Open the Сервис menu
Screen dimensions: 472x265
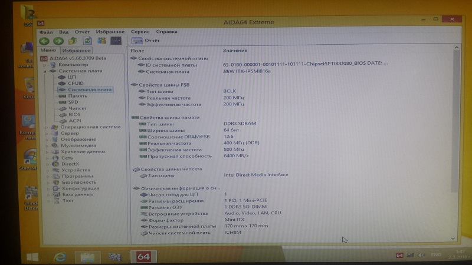[x=140, y=32]
